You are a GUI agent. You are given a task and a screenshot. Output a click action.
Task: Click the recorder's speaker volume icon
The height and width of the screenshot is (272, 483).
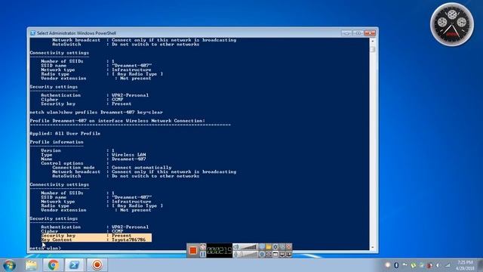click(236, 247)
